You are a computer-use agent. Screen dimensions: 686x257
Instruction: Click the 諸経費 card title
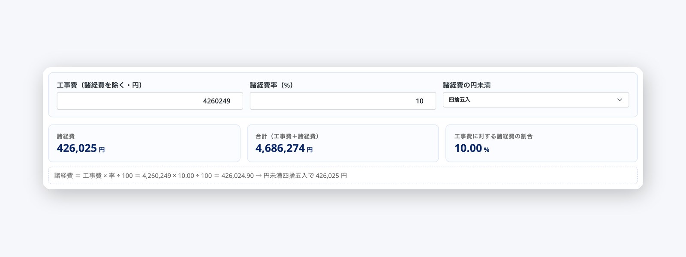click(x=66, y=136)
